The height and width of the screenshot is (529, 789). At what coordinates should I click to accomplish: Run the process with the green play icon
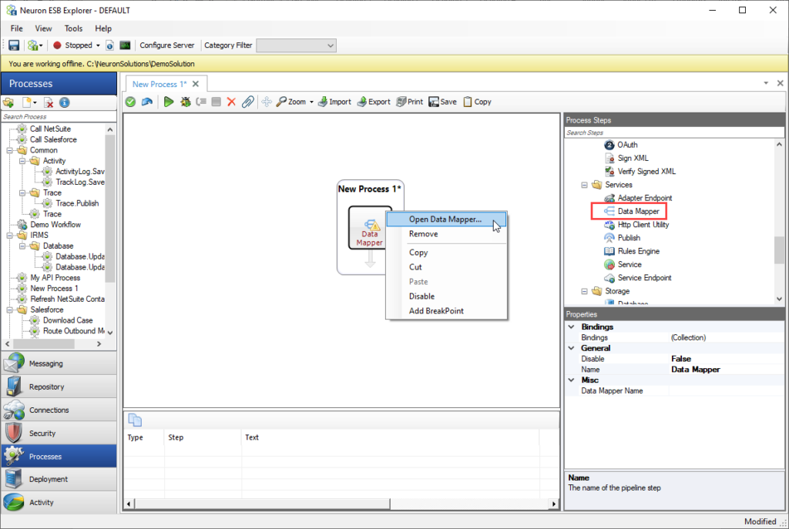(169, 102)
